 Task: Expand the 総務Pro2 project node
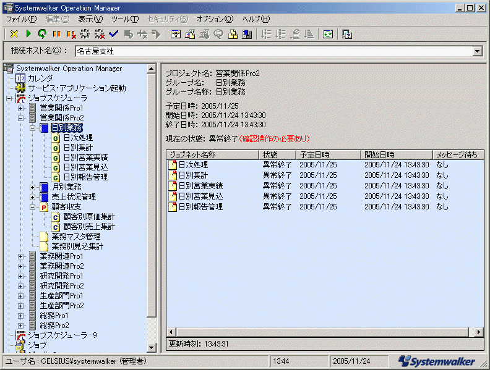20,326
